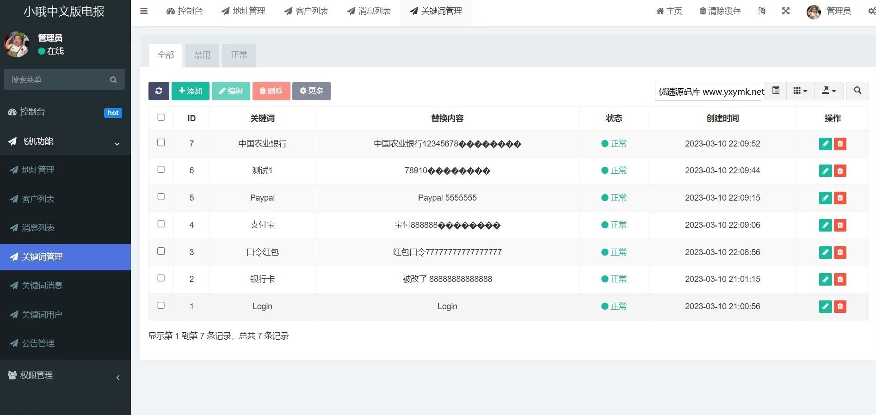The width and height of the screenshot is (876, 415).
Task: Click the search magnifier button in table toolbar
Action: point(857,91)
